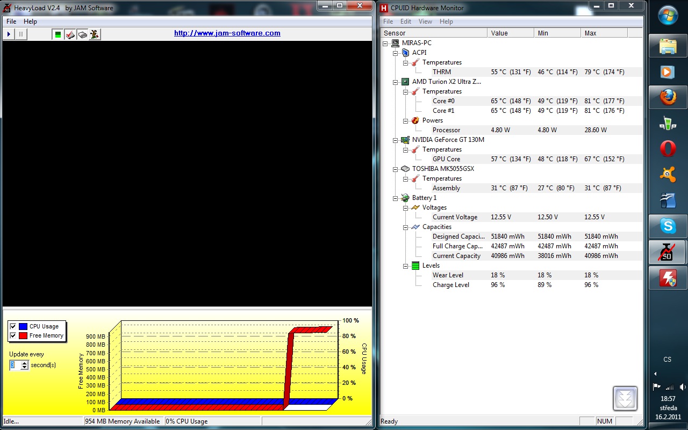Click the update interval seconds field
The image size is (688, 430).
[15, 365]
